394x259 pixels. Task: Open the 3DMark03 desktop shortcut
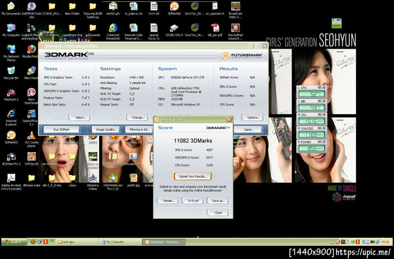[x=11, y=137]
